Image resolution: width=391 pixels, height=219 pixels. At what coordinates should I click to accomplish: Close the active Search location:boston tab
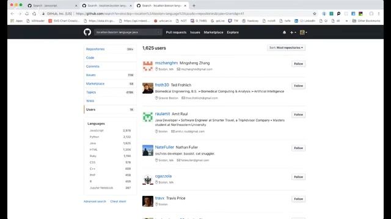click(x=185, y=5)
